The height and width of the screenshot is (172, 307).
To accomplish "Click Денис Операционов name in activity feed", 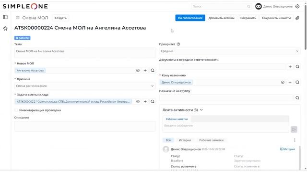I will (x=186, y=149).
